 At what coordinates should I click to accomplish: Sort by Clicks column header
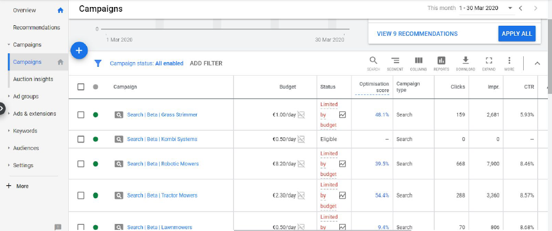point(458,87)
